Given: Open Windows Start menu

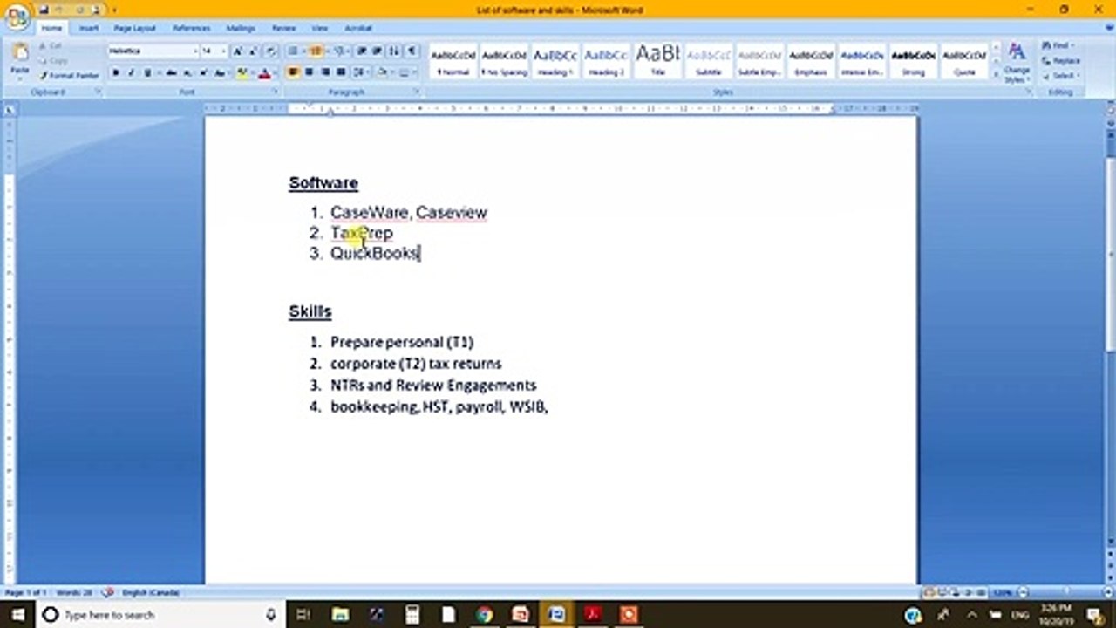Looking at the screenshot, I should point(17,615).
